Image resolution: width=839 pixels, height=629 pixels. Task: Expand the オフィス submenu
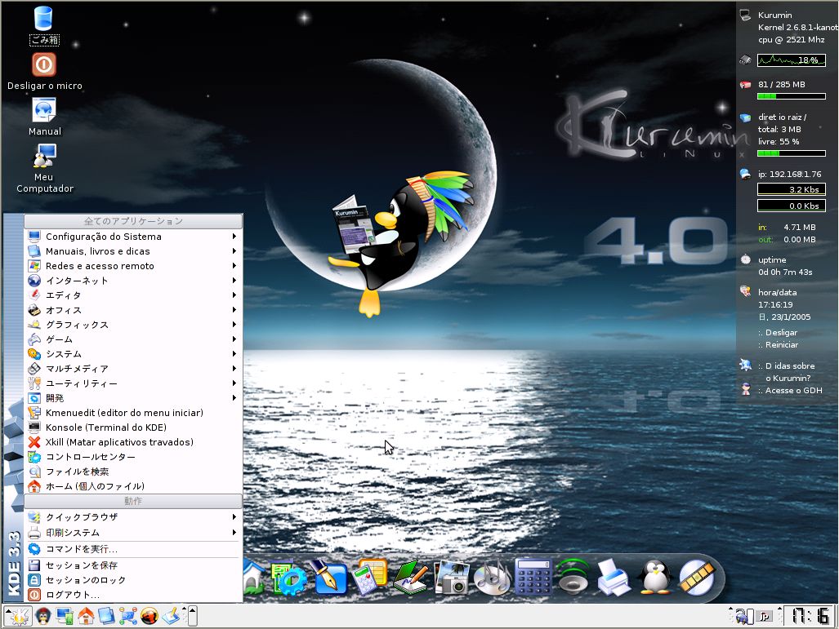133,310
